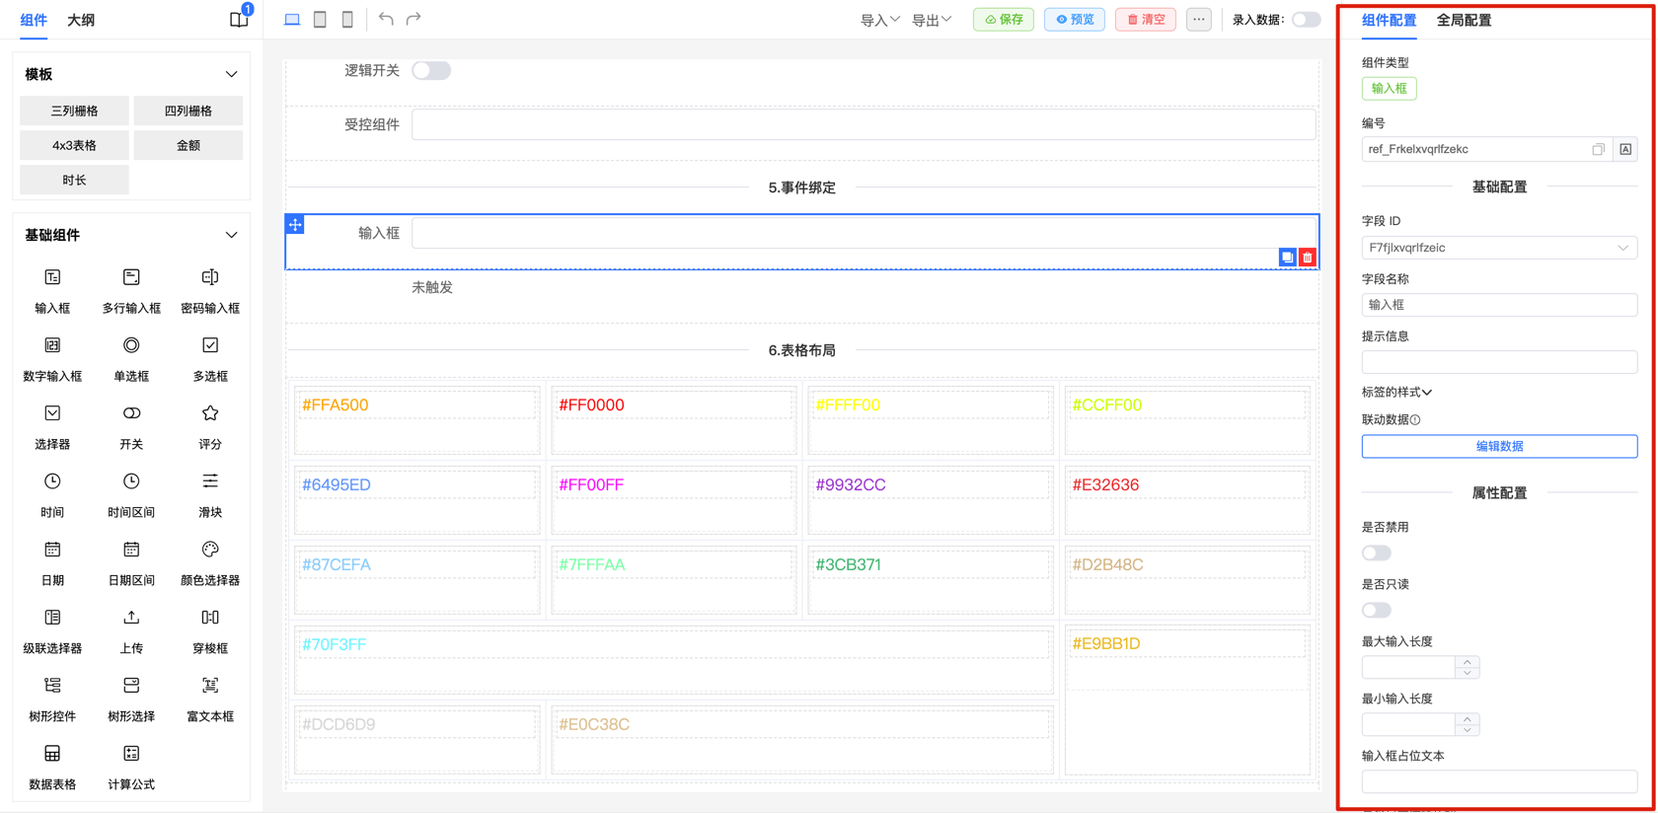Collapse the 模板 section
Image resolution: width=1658 pixels, height=813 pixels.
pyautogui.click(x=231, y=74)
